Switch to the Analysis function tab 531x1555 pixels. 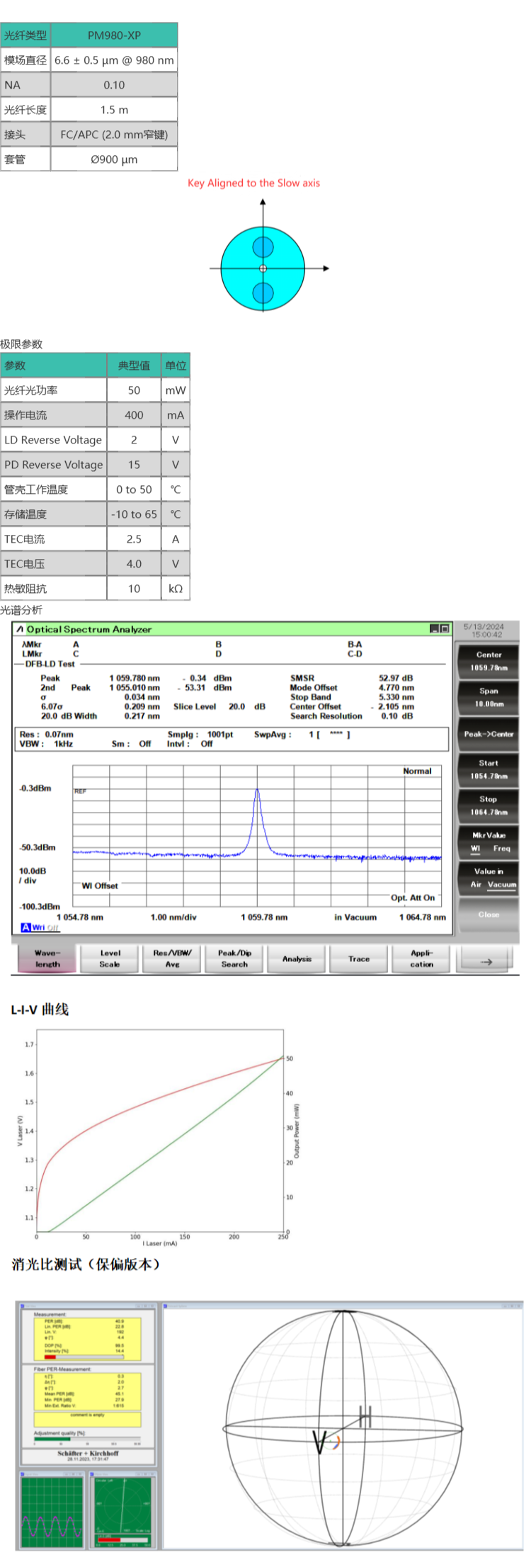(x=297, y=959)
